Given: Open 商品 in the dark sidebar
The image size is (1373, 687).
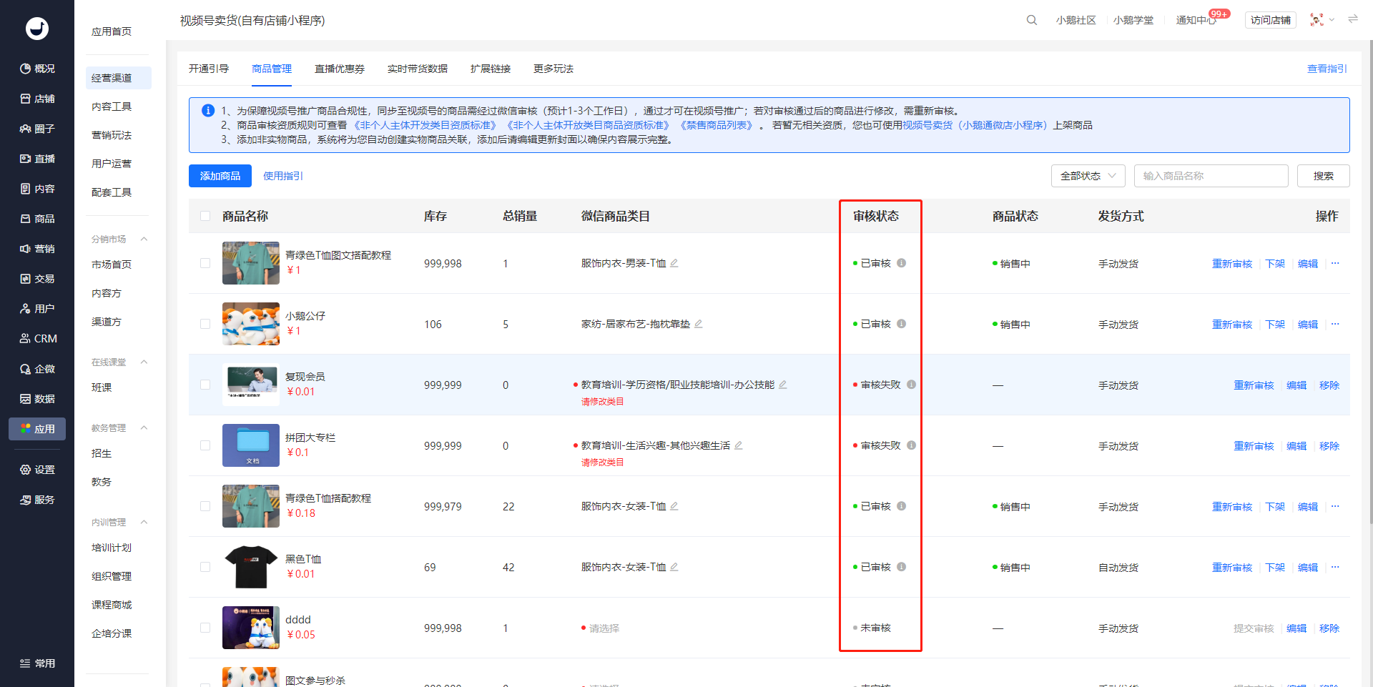Looking at the screenshot, I should coord(37,219).
